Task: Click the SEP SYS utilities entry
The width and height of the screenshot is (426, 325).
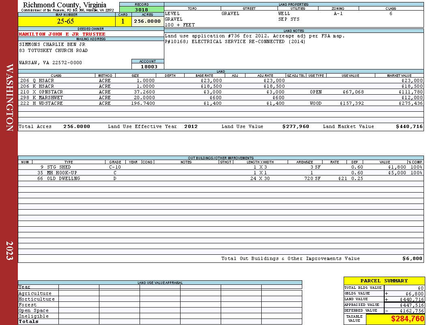Action: click(x=289, y=19)
